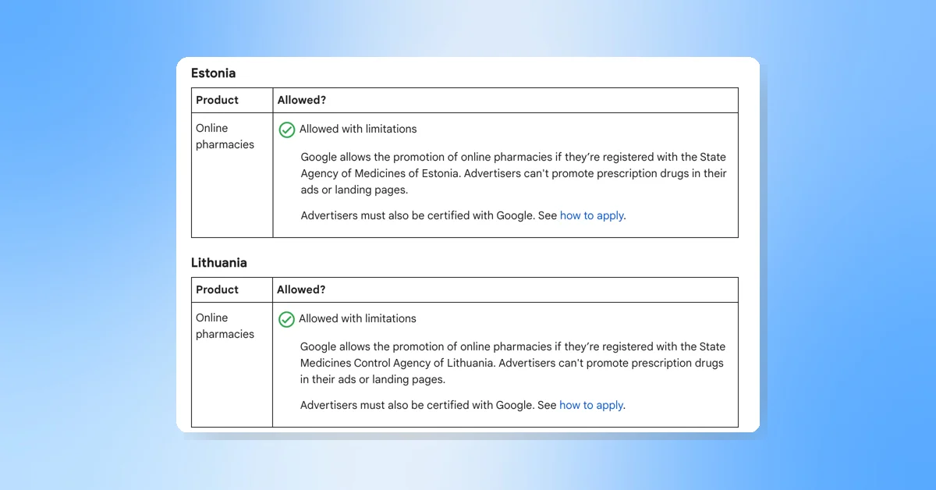This screenshot has height=490, width=936.
Task: Select 'Allowed with limitations' text under Estonia
Action: [358, 129]
